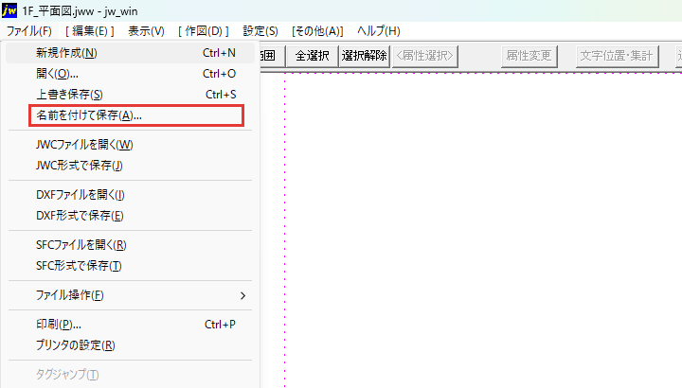Image resolution: width=682 pixels, height=388 pixels.
Task: Select JWC形式で保存(J)
Action: point(130,166)
